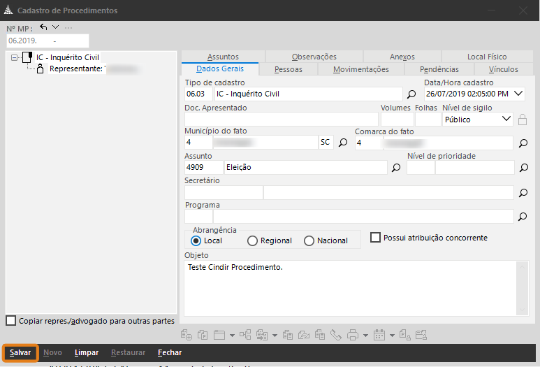This screenshot has height=367, width=540.
Task: Open the Anexos tab
Action: (x=402, y=57)
